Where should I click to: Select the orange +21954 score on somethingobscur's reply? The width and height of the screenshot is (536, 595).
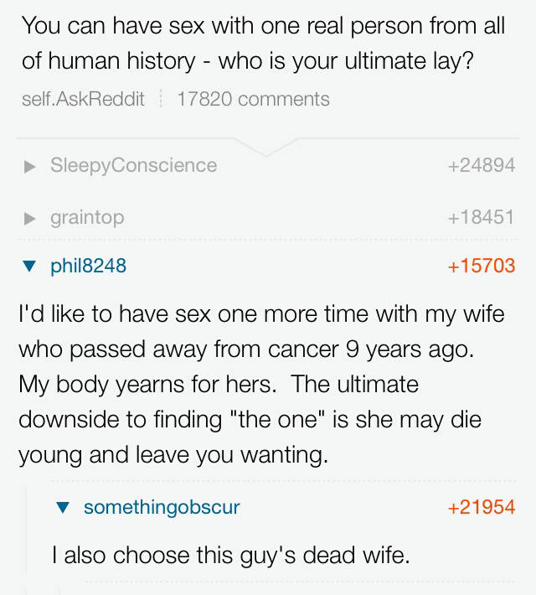[x=481, y=507]
